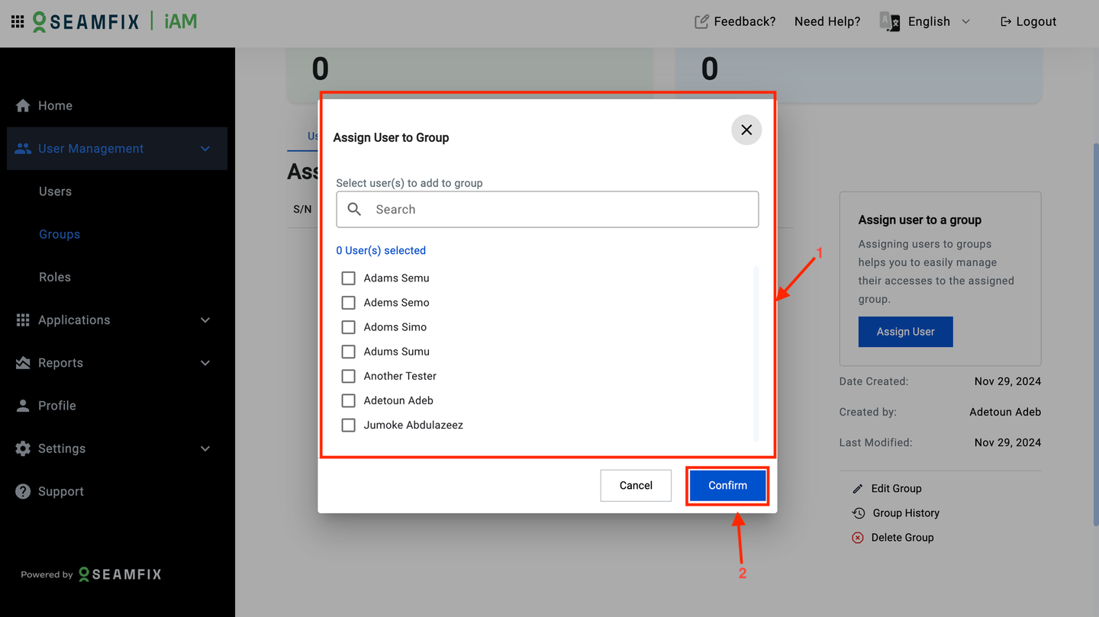Click the "Created by: Adetoun Adeb" value

tap(1005, 412)
